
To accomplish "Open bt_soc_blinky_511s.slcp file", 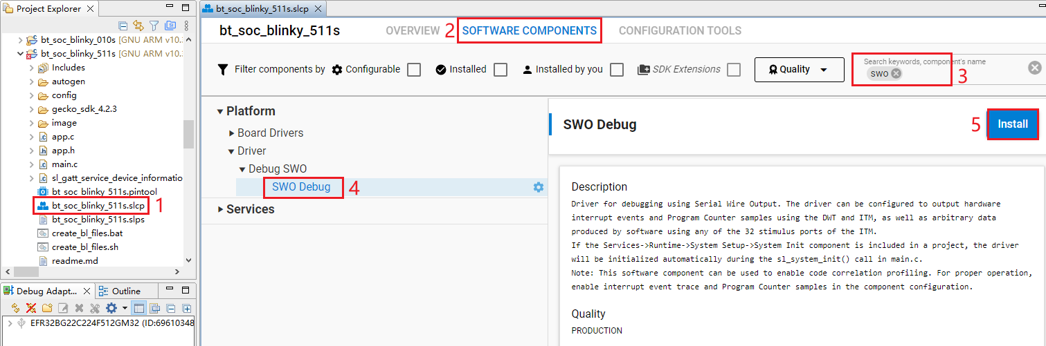I will click(98, 206).
